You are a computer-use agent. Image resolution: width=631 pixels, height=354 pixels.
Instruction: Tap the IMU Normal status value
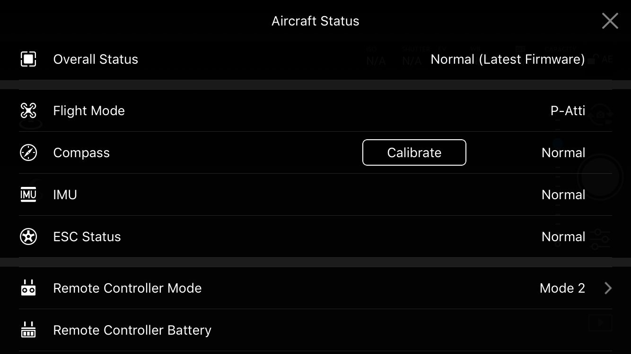coord(563,194)
